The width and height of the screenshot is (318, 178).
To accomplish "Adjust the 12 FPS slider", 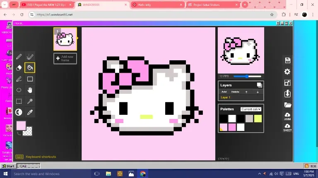I will pos(247,76).
